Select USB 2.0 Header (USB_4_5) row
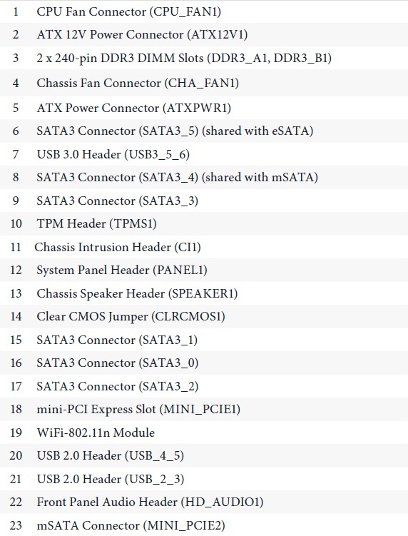The height and width of the screenshot is (536, 408). [204, 455]
